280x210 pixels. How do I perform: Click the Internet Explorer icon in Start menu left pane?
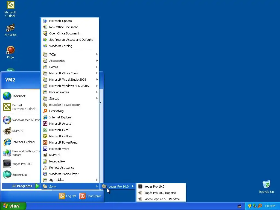tap(7, 142)
